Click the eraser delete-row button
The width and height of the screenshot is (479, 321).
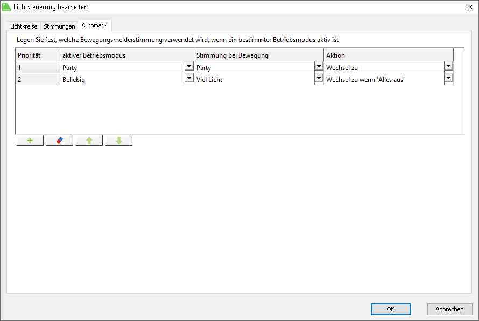(x=60, y=141)
